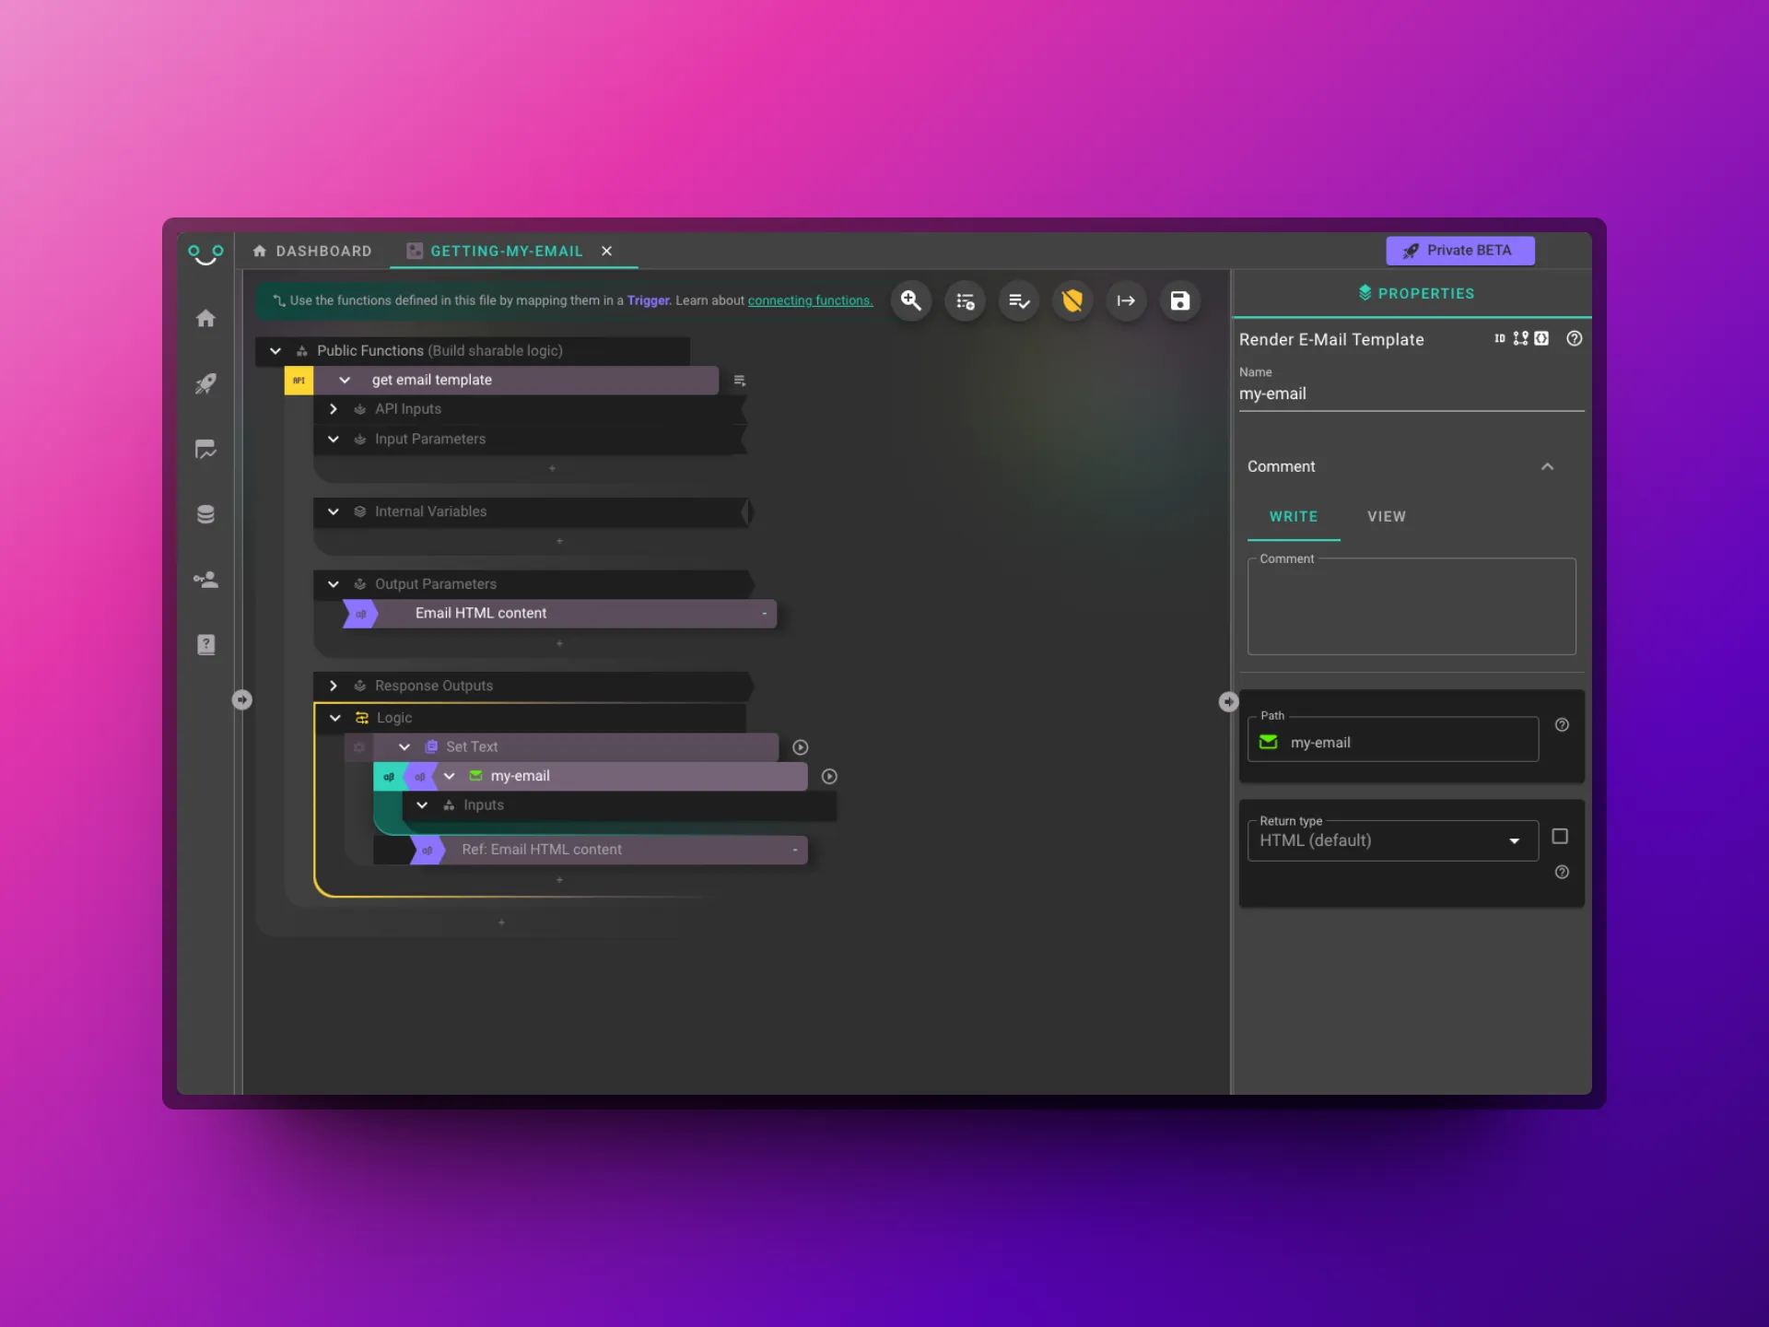This screenshot has width=1769, height=1327.
Task: Collapse the Logic section
Action: tap(334, 716)
